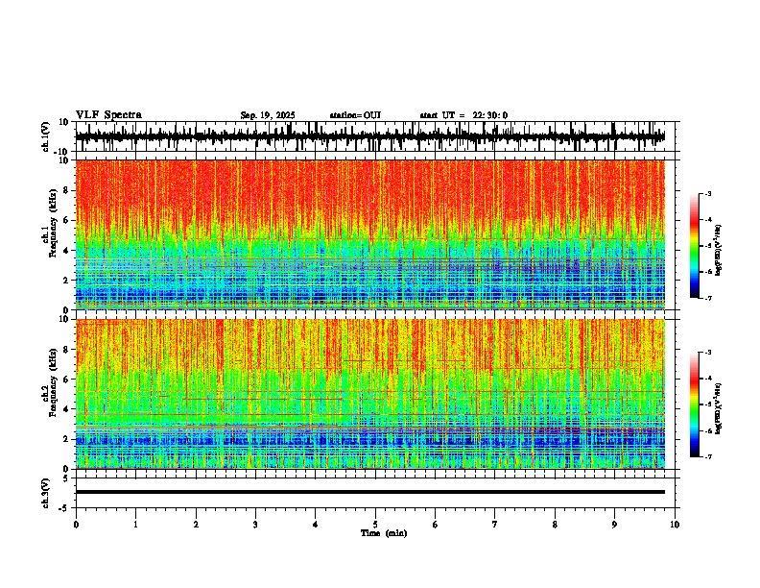Click the time axis tick label "3"
760x588 pixels.
255,525
